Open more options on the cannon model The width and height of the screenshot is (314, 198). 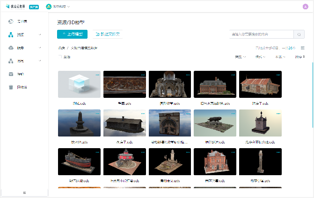coord(233,114)
